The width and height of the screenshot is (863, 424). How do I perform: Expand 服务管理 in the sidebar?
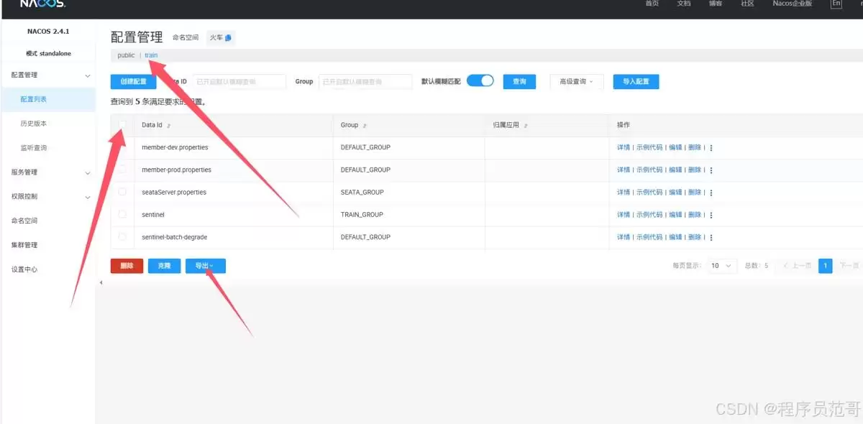click(47, 172)
